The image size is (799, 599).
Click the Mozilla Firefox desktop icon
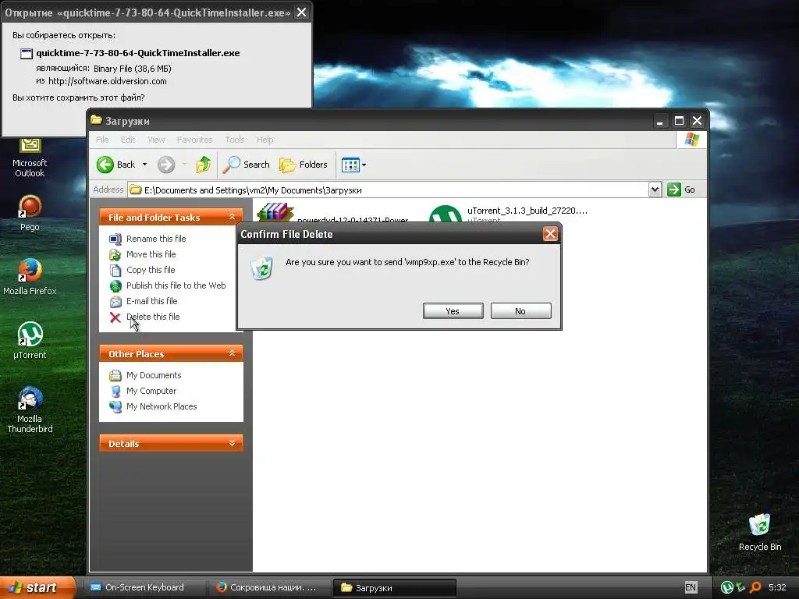click(30, 271)
